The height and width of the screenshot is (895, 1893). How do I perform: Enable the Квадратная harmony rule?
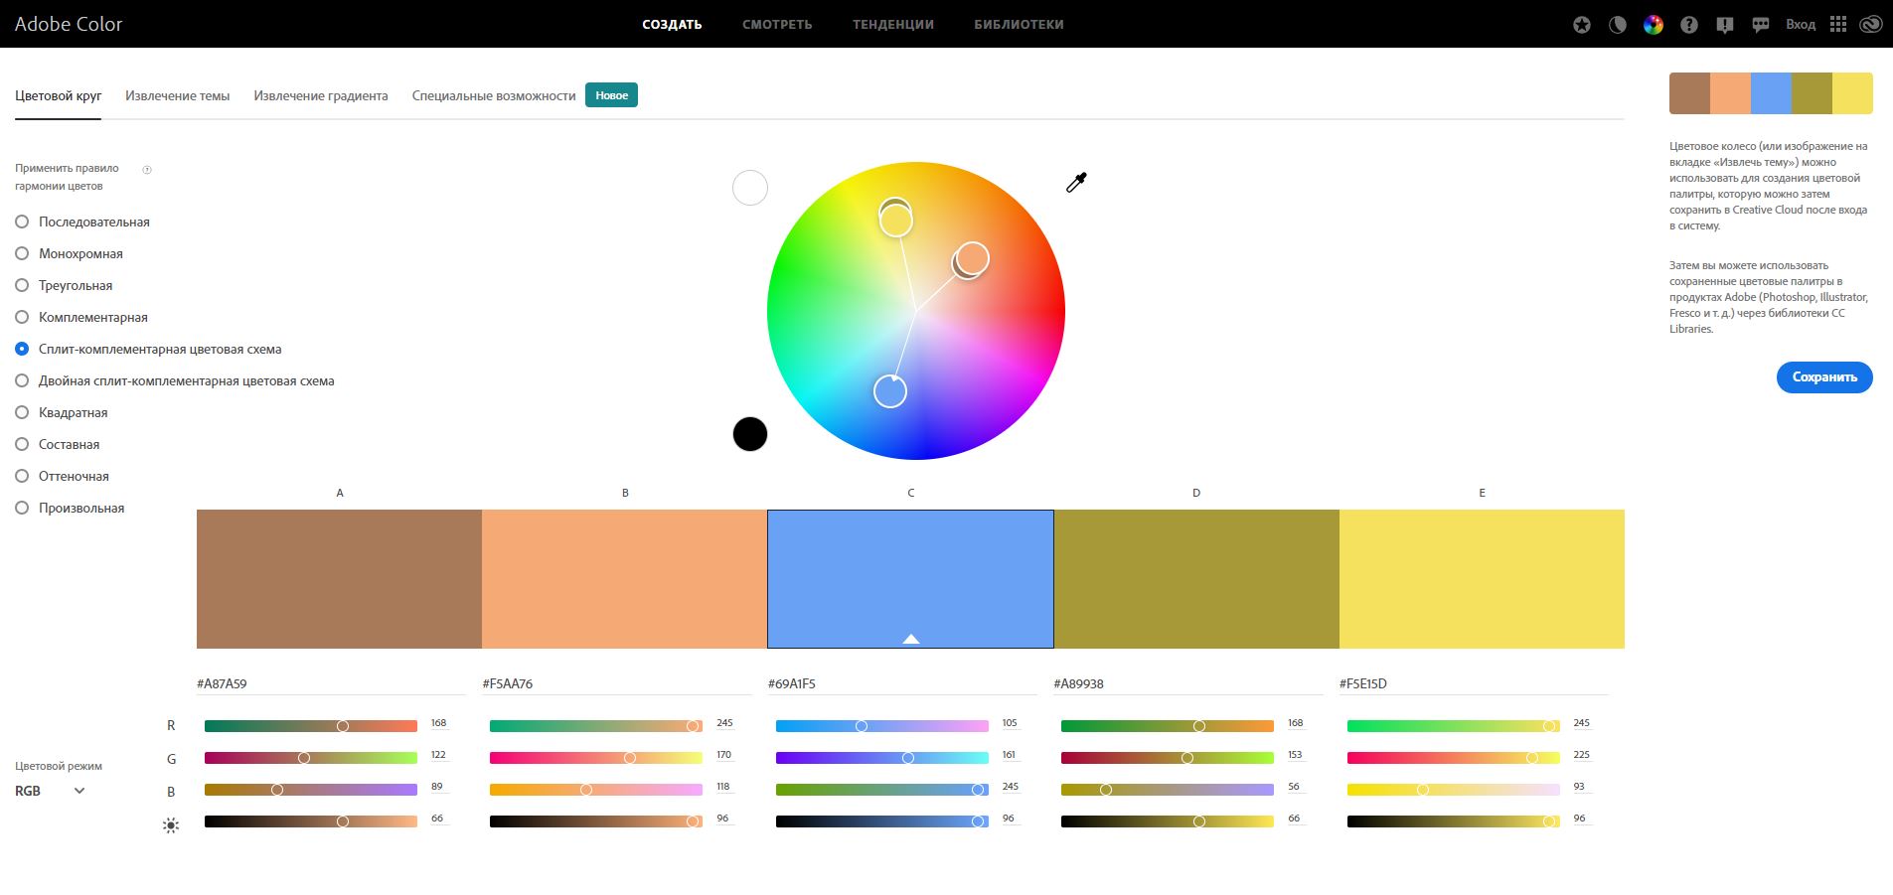22,412
